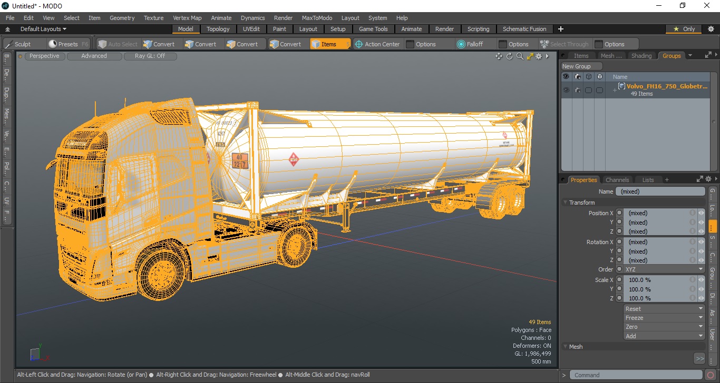Click the Advanced shading button
720x383 pixels.
coord(94,56)
